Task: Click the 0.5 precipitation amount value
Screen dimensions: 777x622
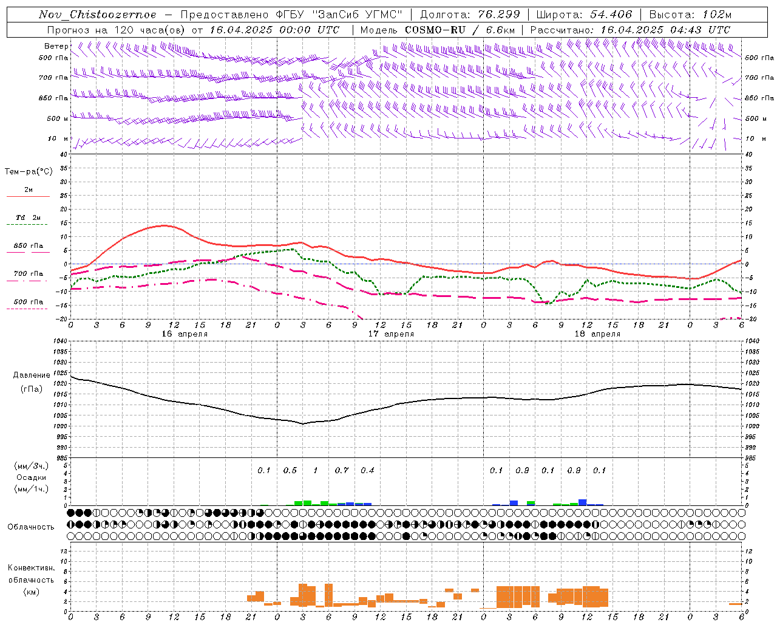Action: coord(290,470)
